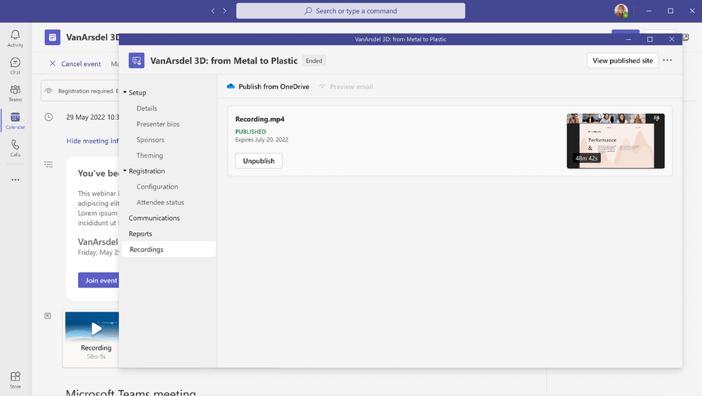
Task: Click the search or command box
Action: [350, 11]
